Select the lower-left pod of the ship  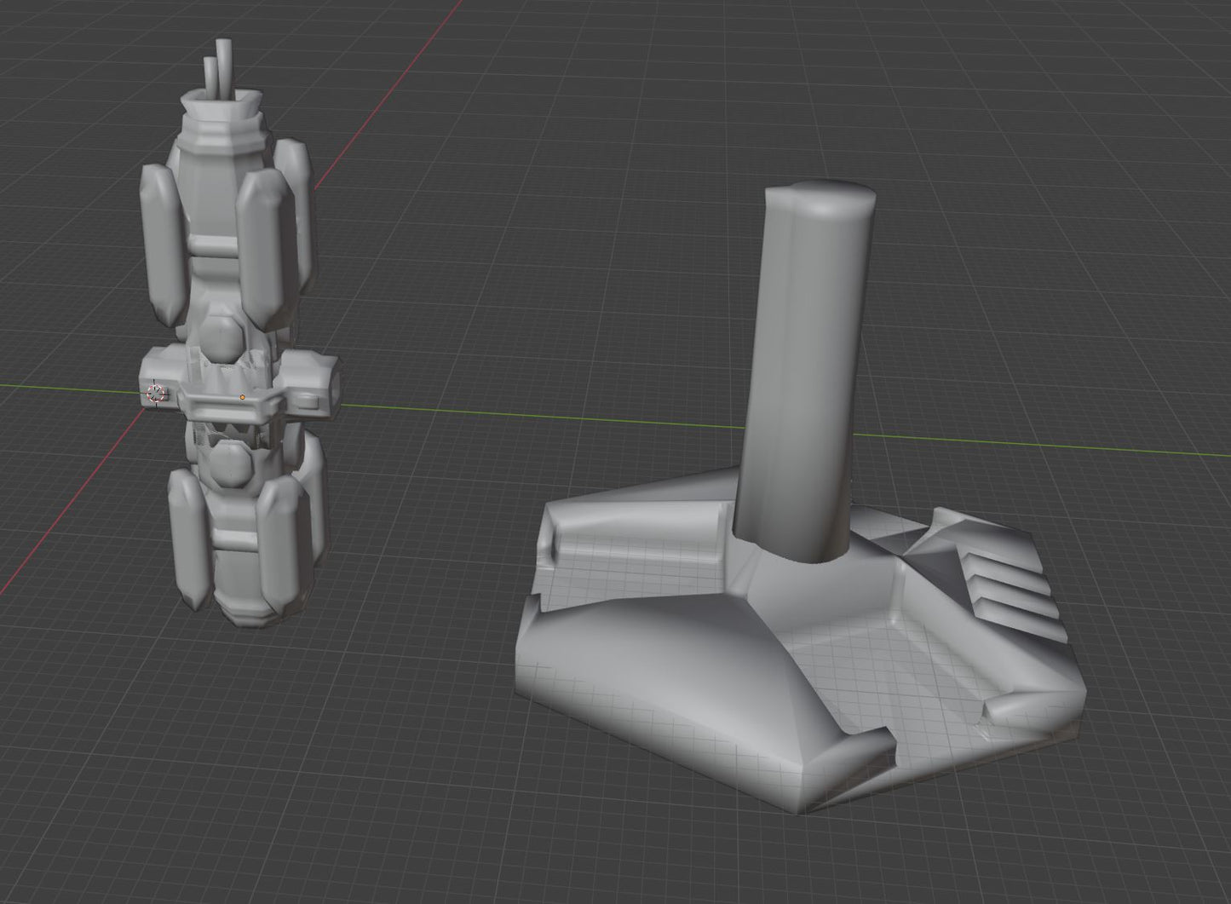tap(187, 537)
